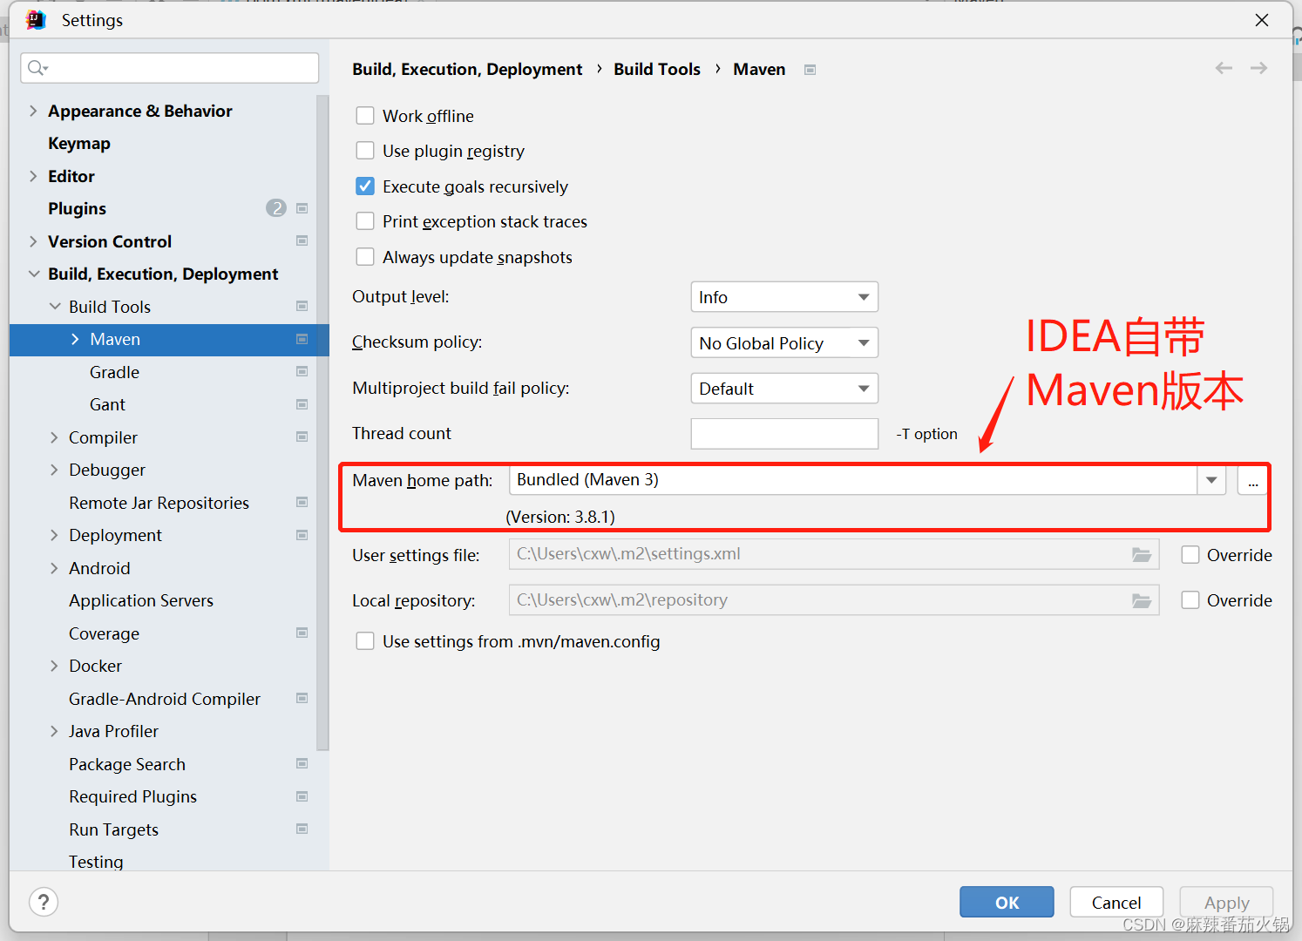
Task: Expand the Maven node chevron
Action: click(x=75, y=339)
